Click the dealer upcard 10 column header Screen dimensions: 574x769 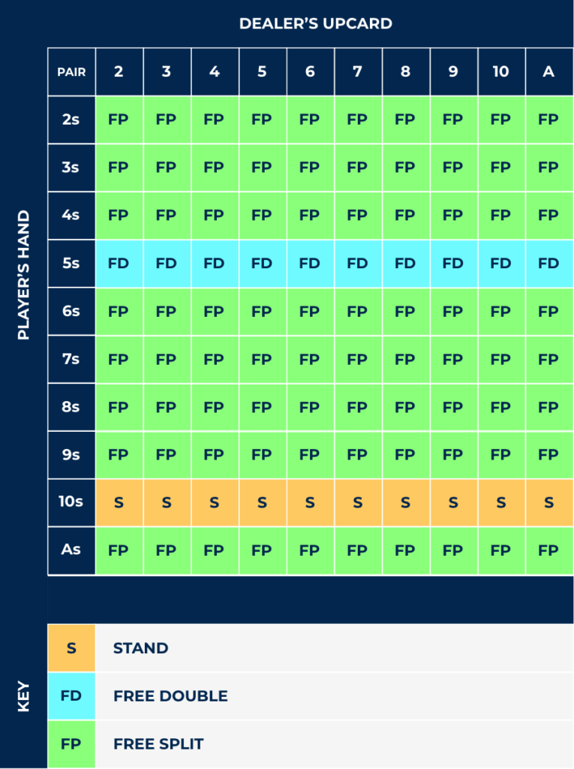click(501, 71)
